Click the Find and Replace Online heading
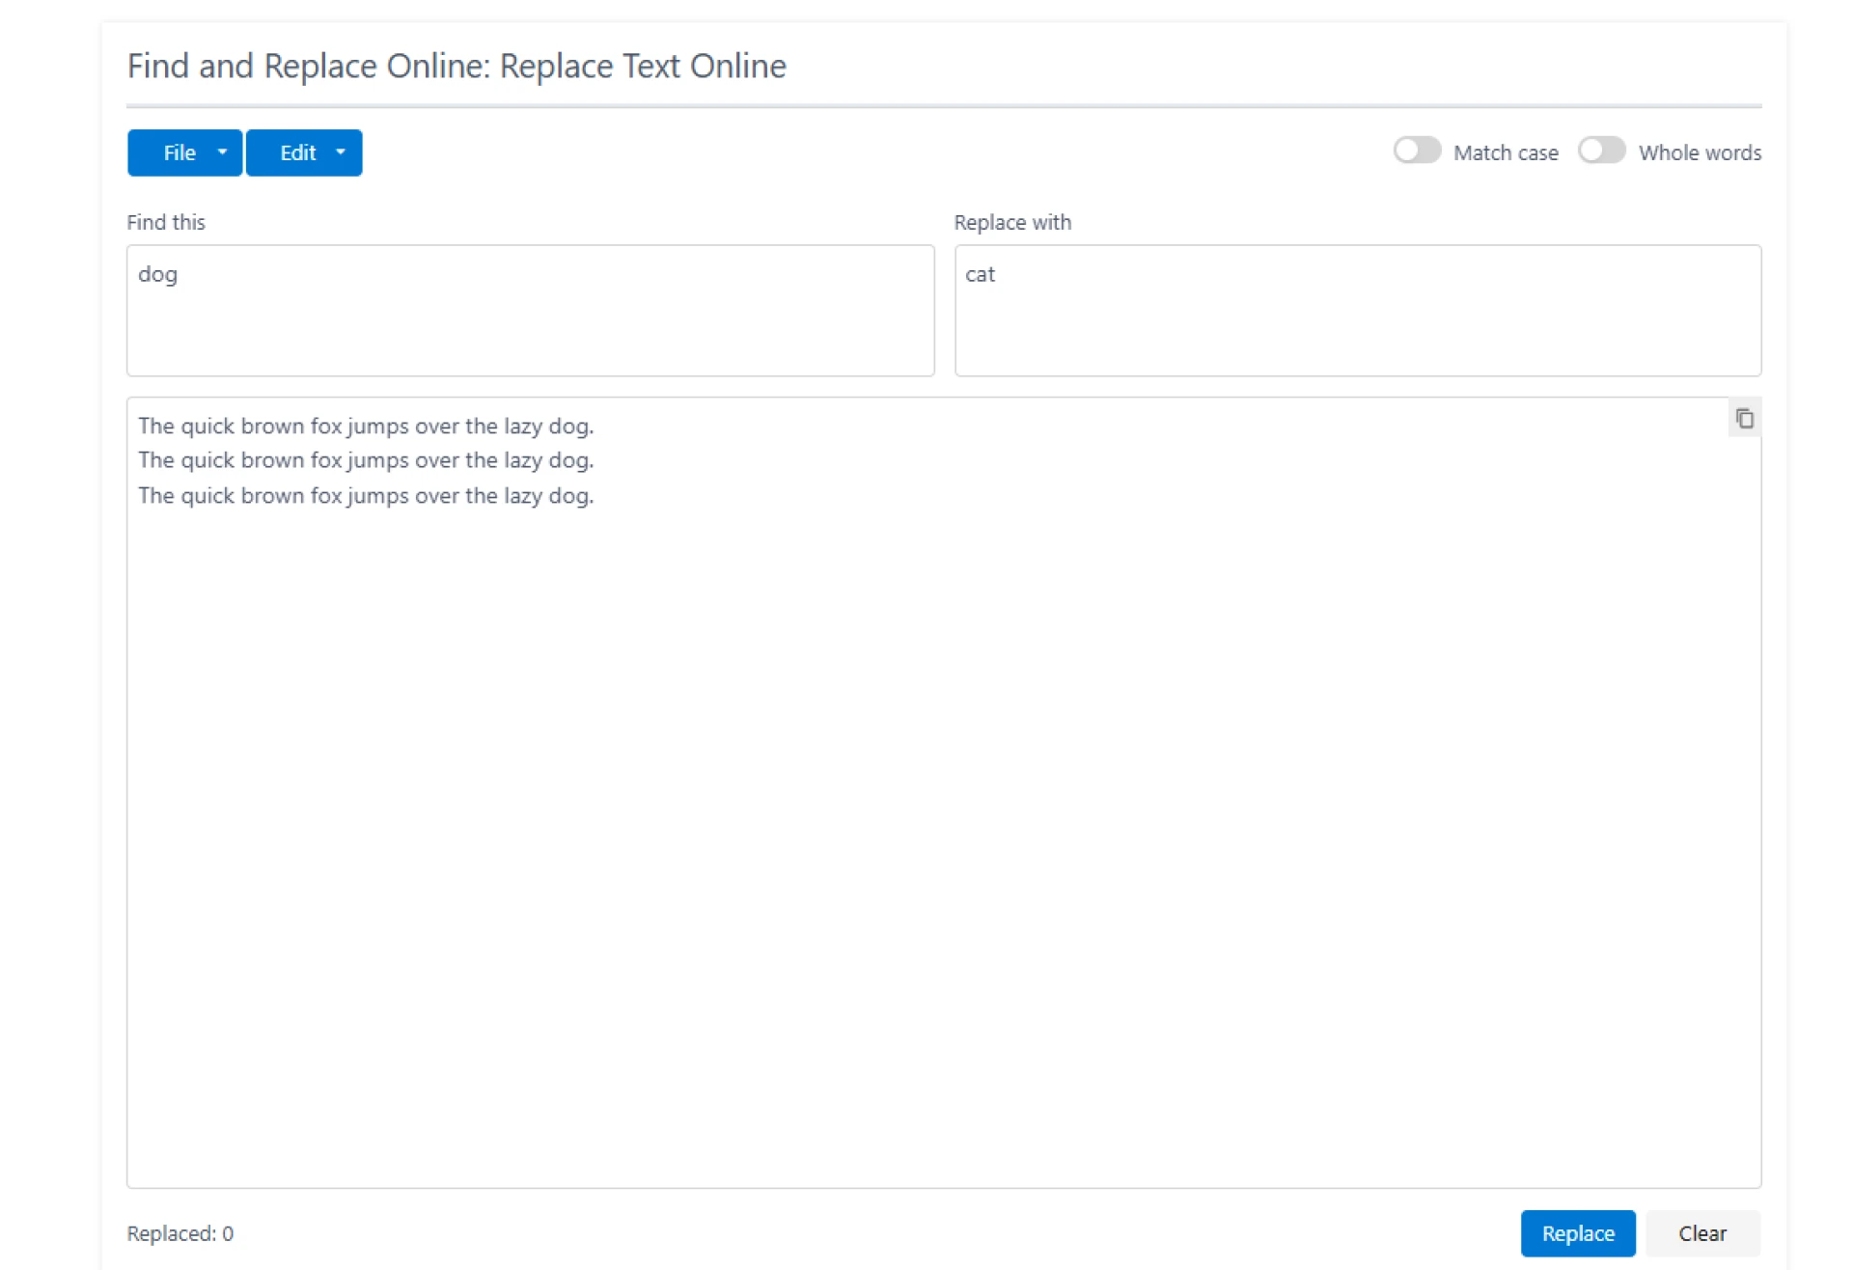 pos(456,66)
